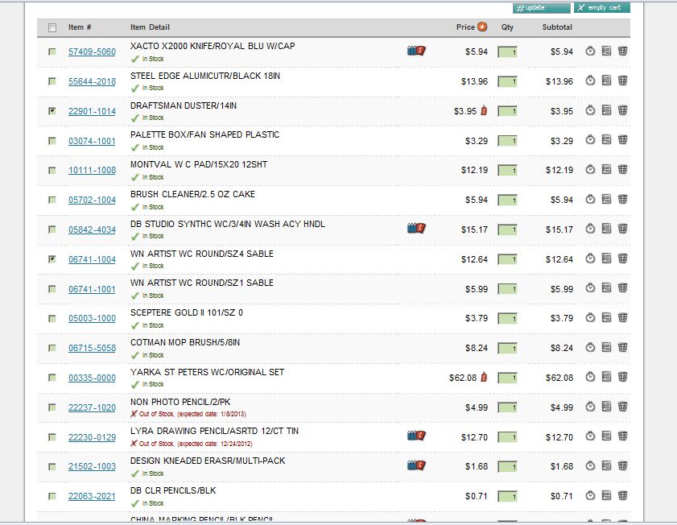Open item link 00335-0000

(x=92, y=378)
